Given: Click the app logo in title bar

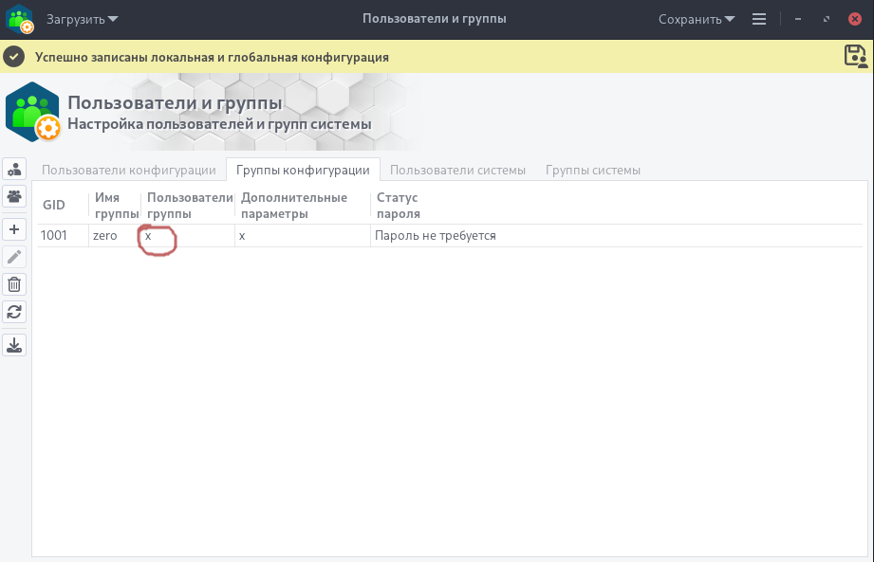Looking at the screenshot, I should pos(20,19).
